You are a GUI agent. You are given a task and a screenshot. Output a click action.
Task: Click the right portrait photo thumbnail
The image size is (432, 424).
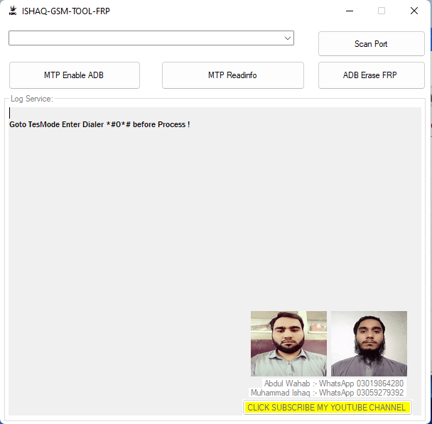(369, 344)
